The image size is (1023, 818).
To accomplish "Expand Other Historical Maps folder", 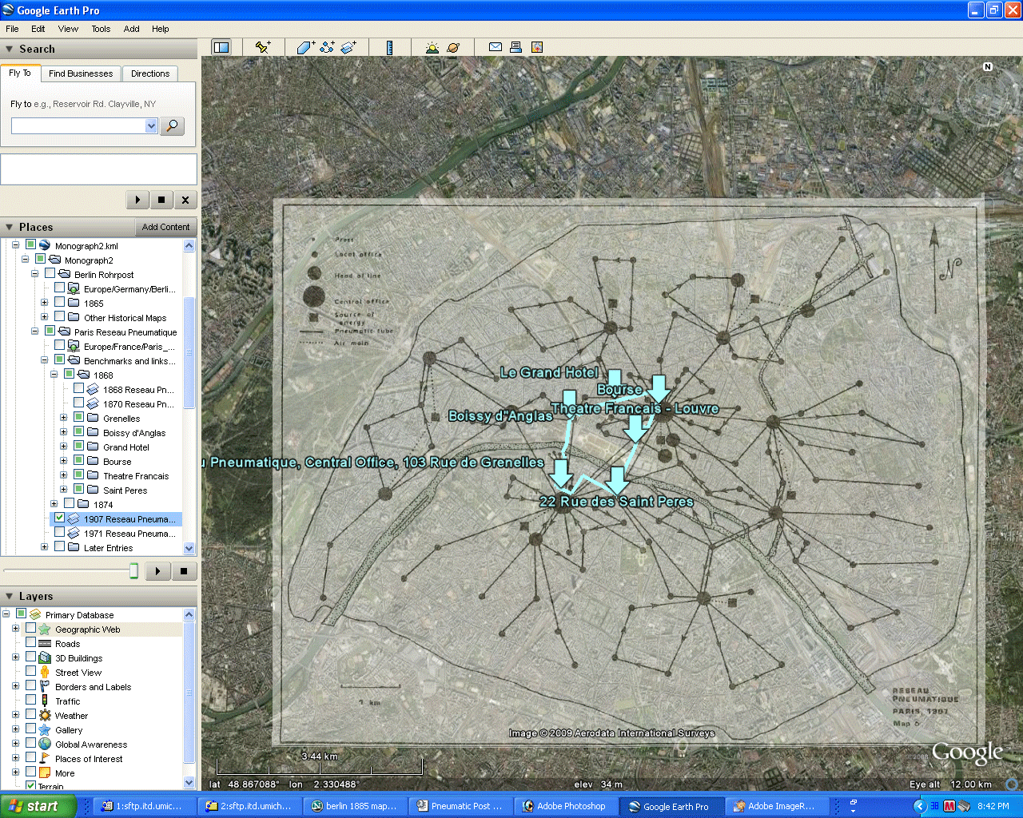I will 45,317.
